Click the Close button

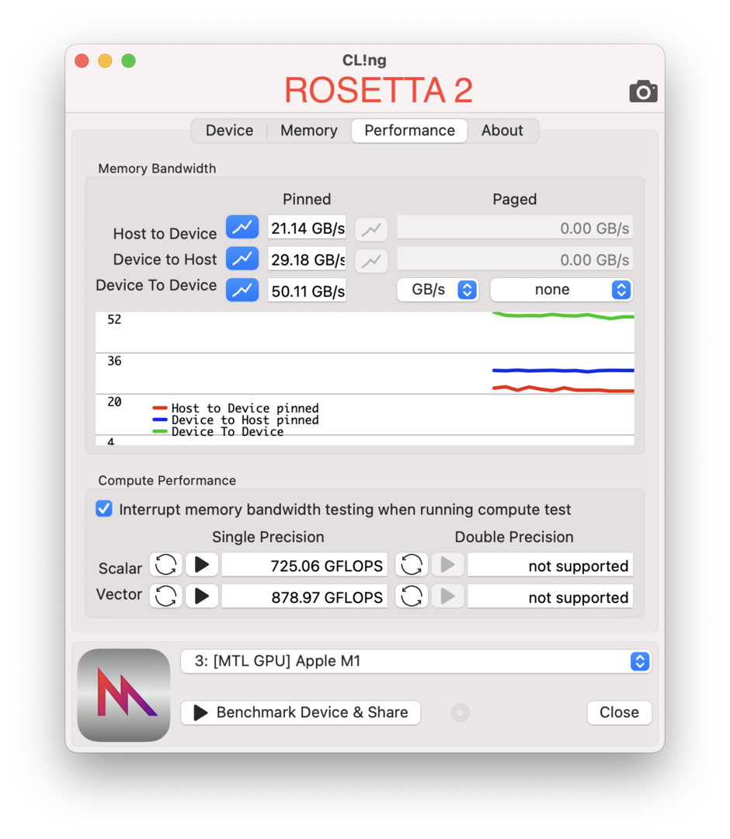click(619, 712)
